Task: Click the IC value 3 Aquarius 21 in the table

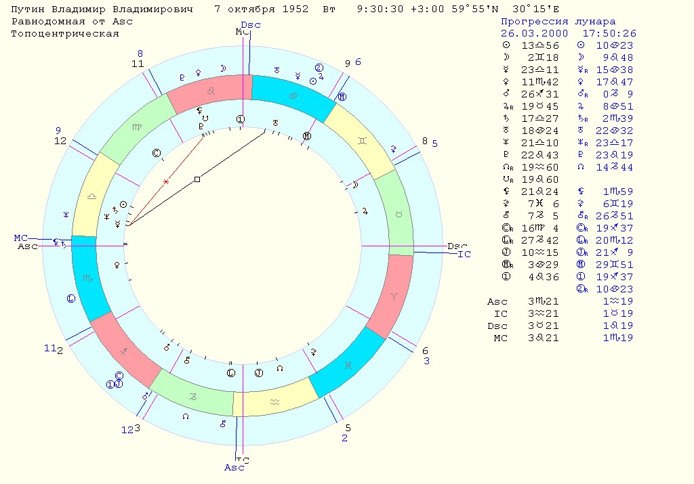Action: 543,313
